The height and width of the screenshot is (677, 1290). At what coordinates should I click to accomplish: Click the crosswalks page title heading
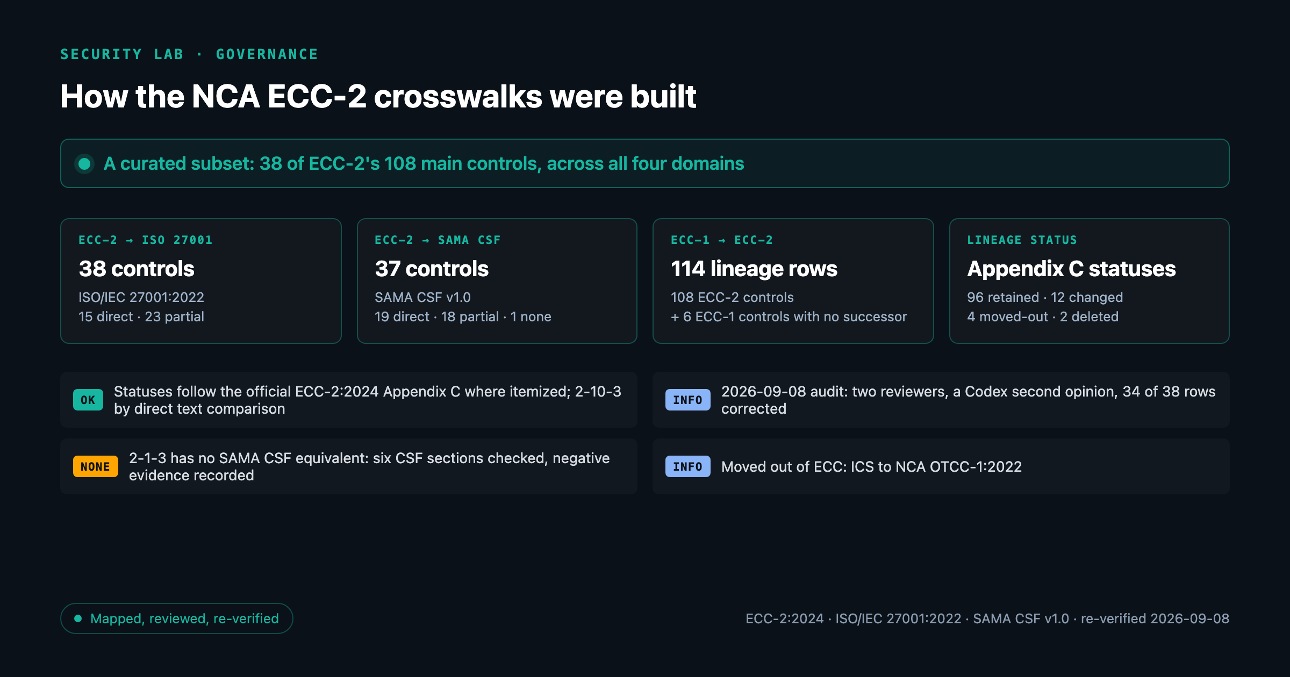coord(378,97)
